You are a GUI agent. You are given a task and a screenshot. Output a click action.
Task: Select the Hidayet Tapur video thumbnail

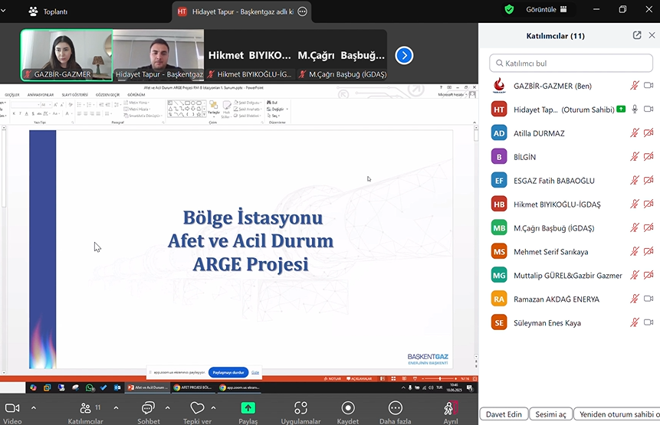tap(158, 55)
